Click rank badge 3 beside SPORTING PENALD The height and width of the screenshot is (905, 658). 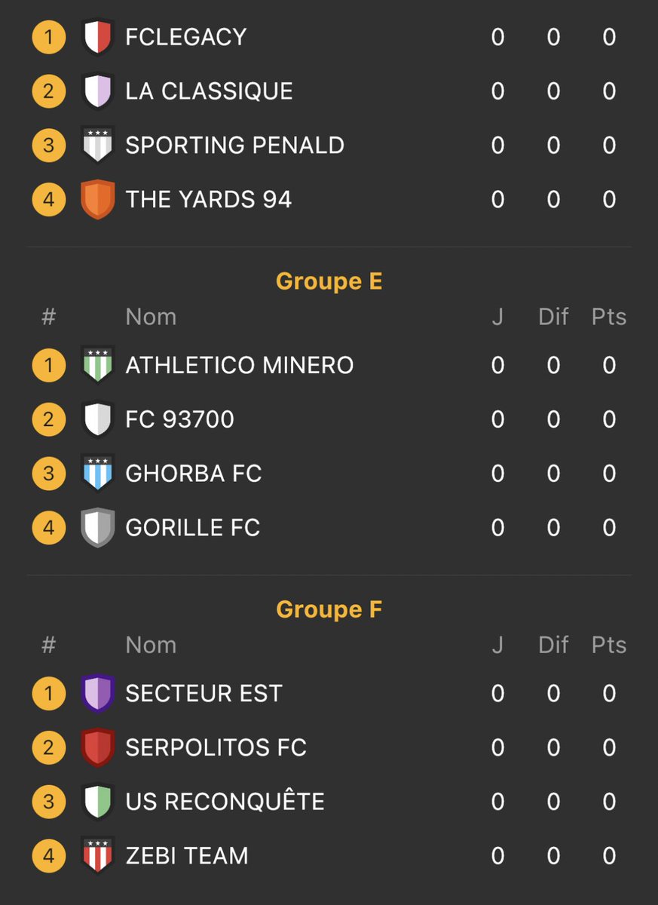point(49,145)
